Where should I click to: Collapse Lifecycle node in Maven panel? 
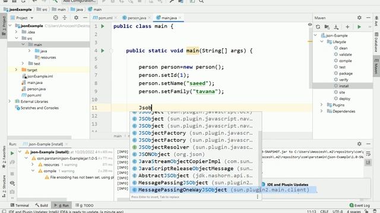tap(322, 42)
